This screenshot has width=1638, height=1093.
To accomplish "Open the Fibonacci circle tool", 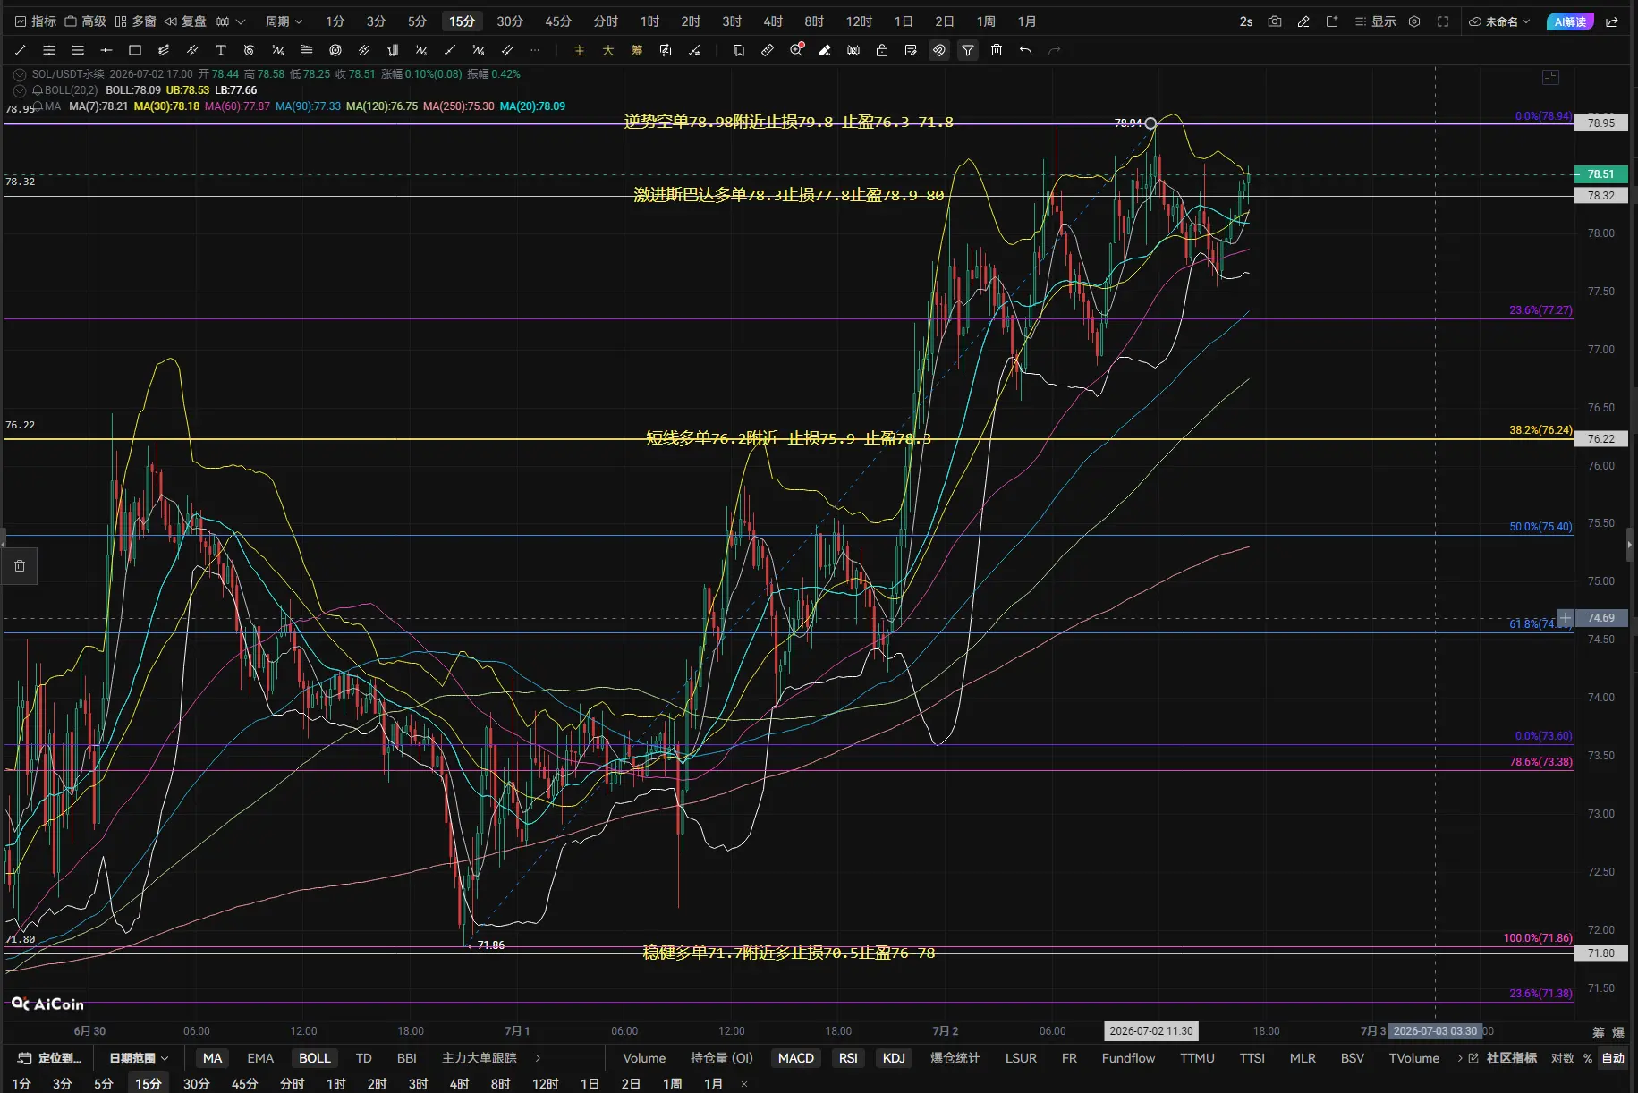I will 335,50.
